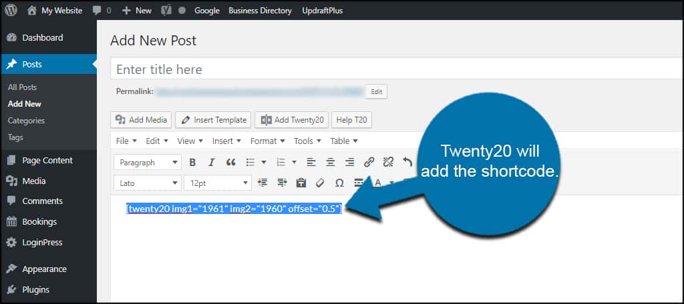
Task: Toggle right text alignment
Action: (349, 162)
